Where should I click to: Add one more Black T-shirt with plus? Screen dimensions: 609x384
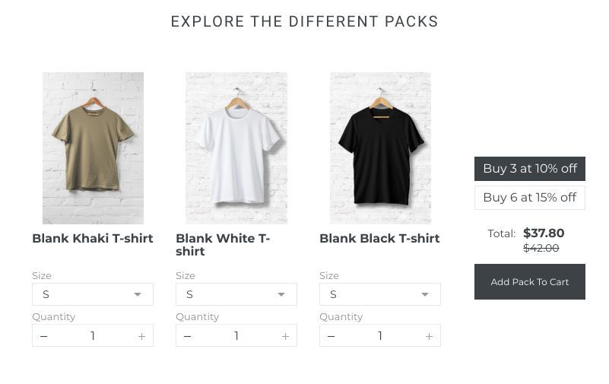point(429,336)
